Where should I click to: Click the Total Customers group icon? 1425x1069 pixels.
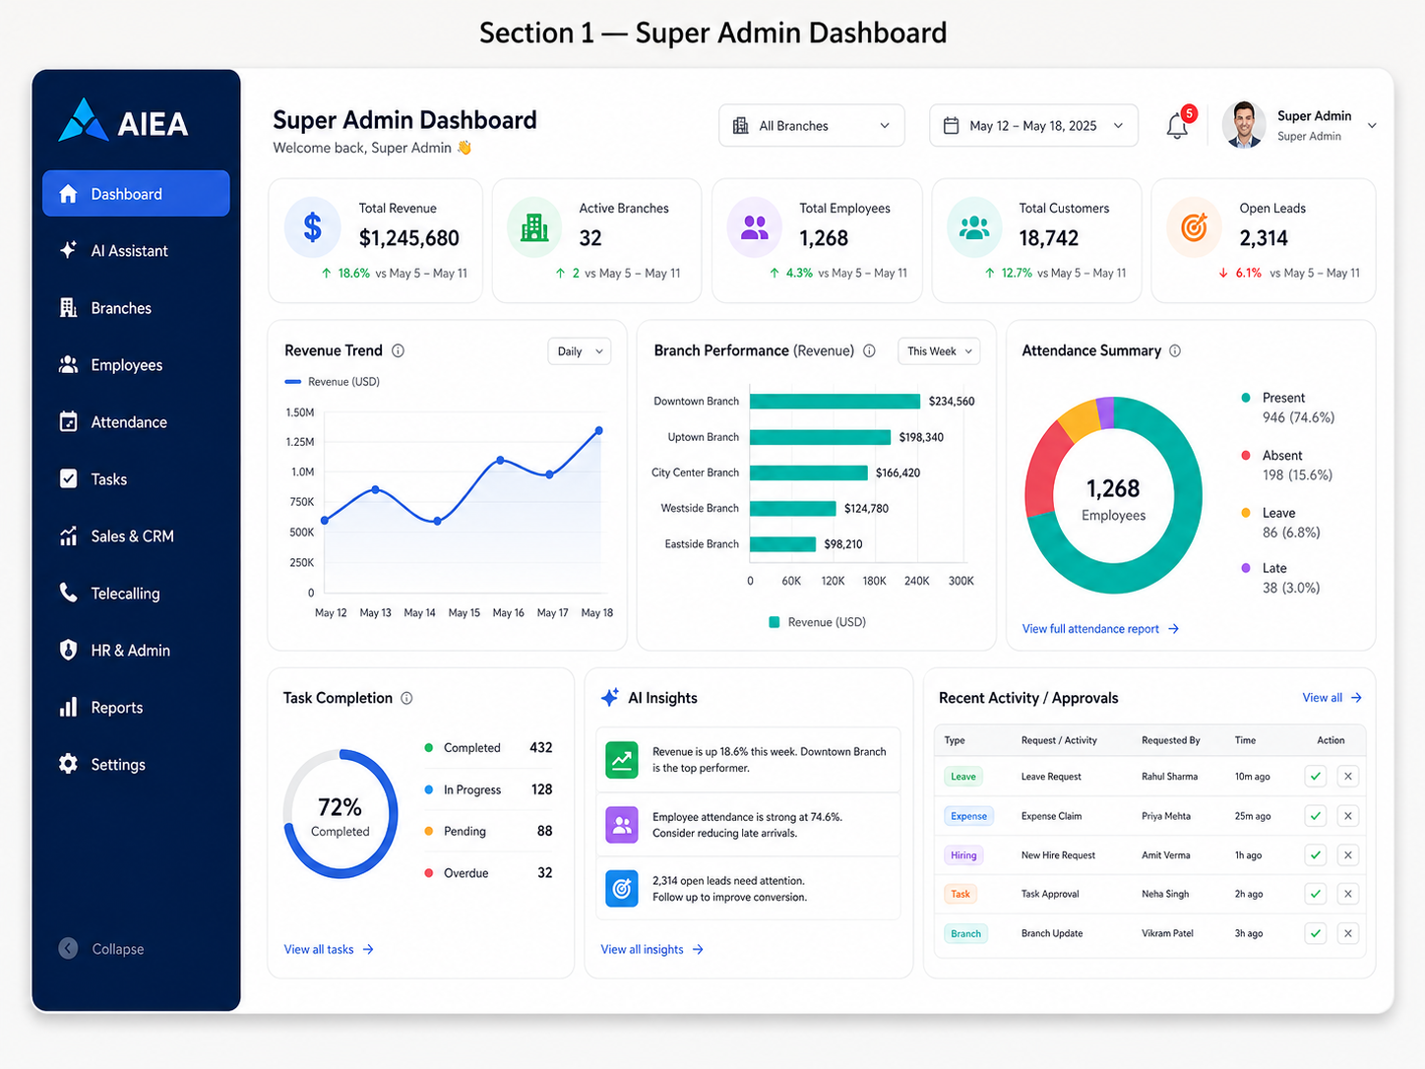[x=974, y=227]
